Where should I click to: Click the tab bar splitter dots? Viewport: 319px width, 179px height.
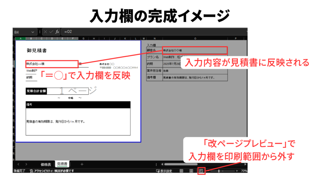pyautogui.click(x=156, y=164)
